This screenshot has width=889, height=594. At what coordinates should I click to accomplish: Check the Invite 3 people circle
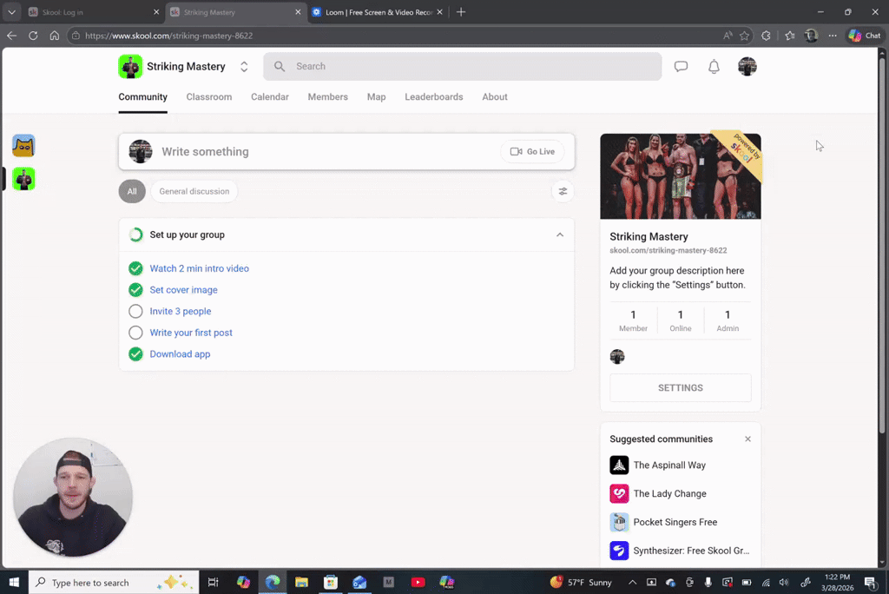[x=135, y=311]
